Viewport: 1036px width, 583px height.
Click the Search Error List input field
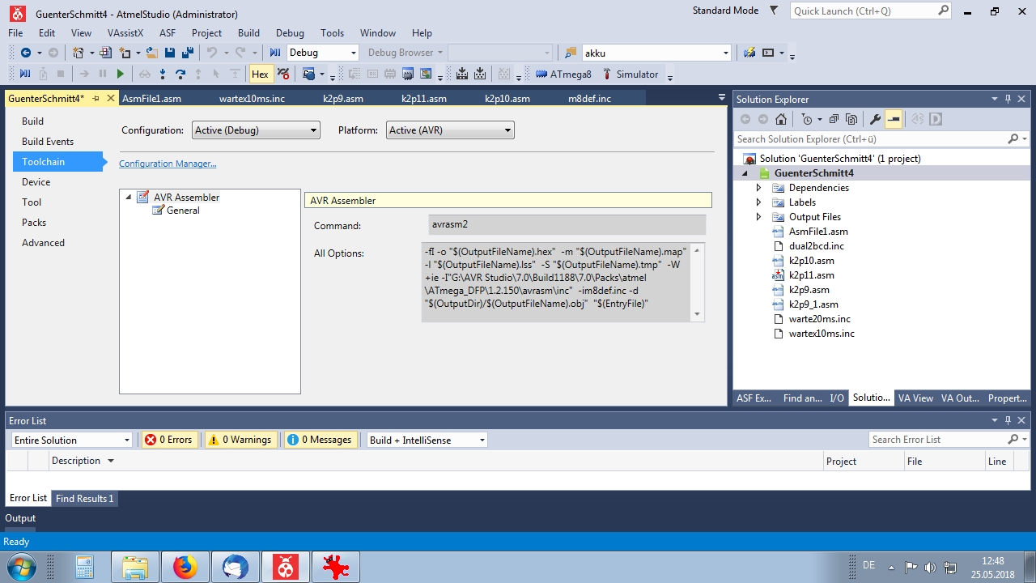pyautogui.click(x=937, y=440)
